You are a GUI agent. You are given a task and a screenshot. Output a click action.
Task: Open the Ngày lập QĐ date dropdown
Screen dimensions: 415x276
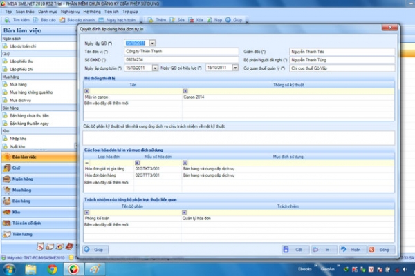(151, 42)
